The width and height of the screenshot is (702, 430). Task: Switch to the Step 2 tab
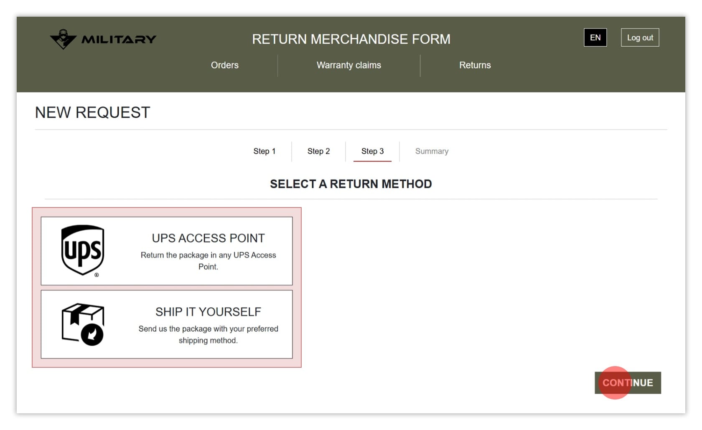318,151
